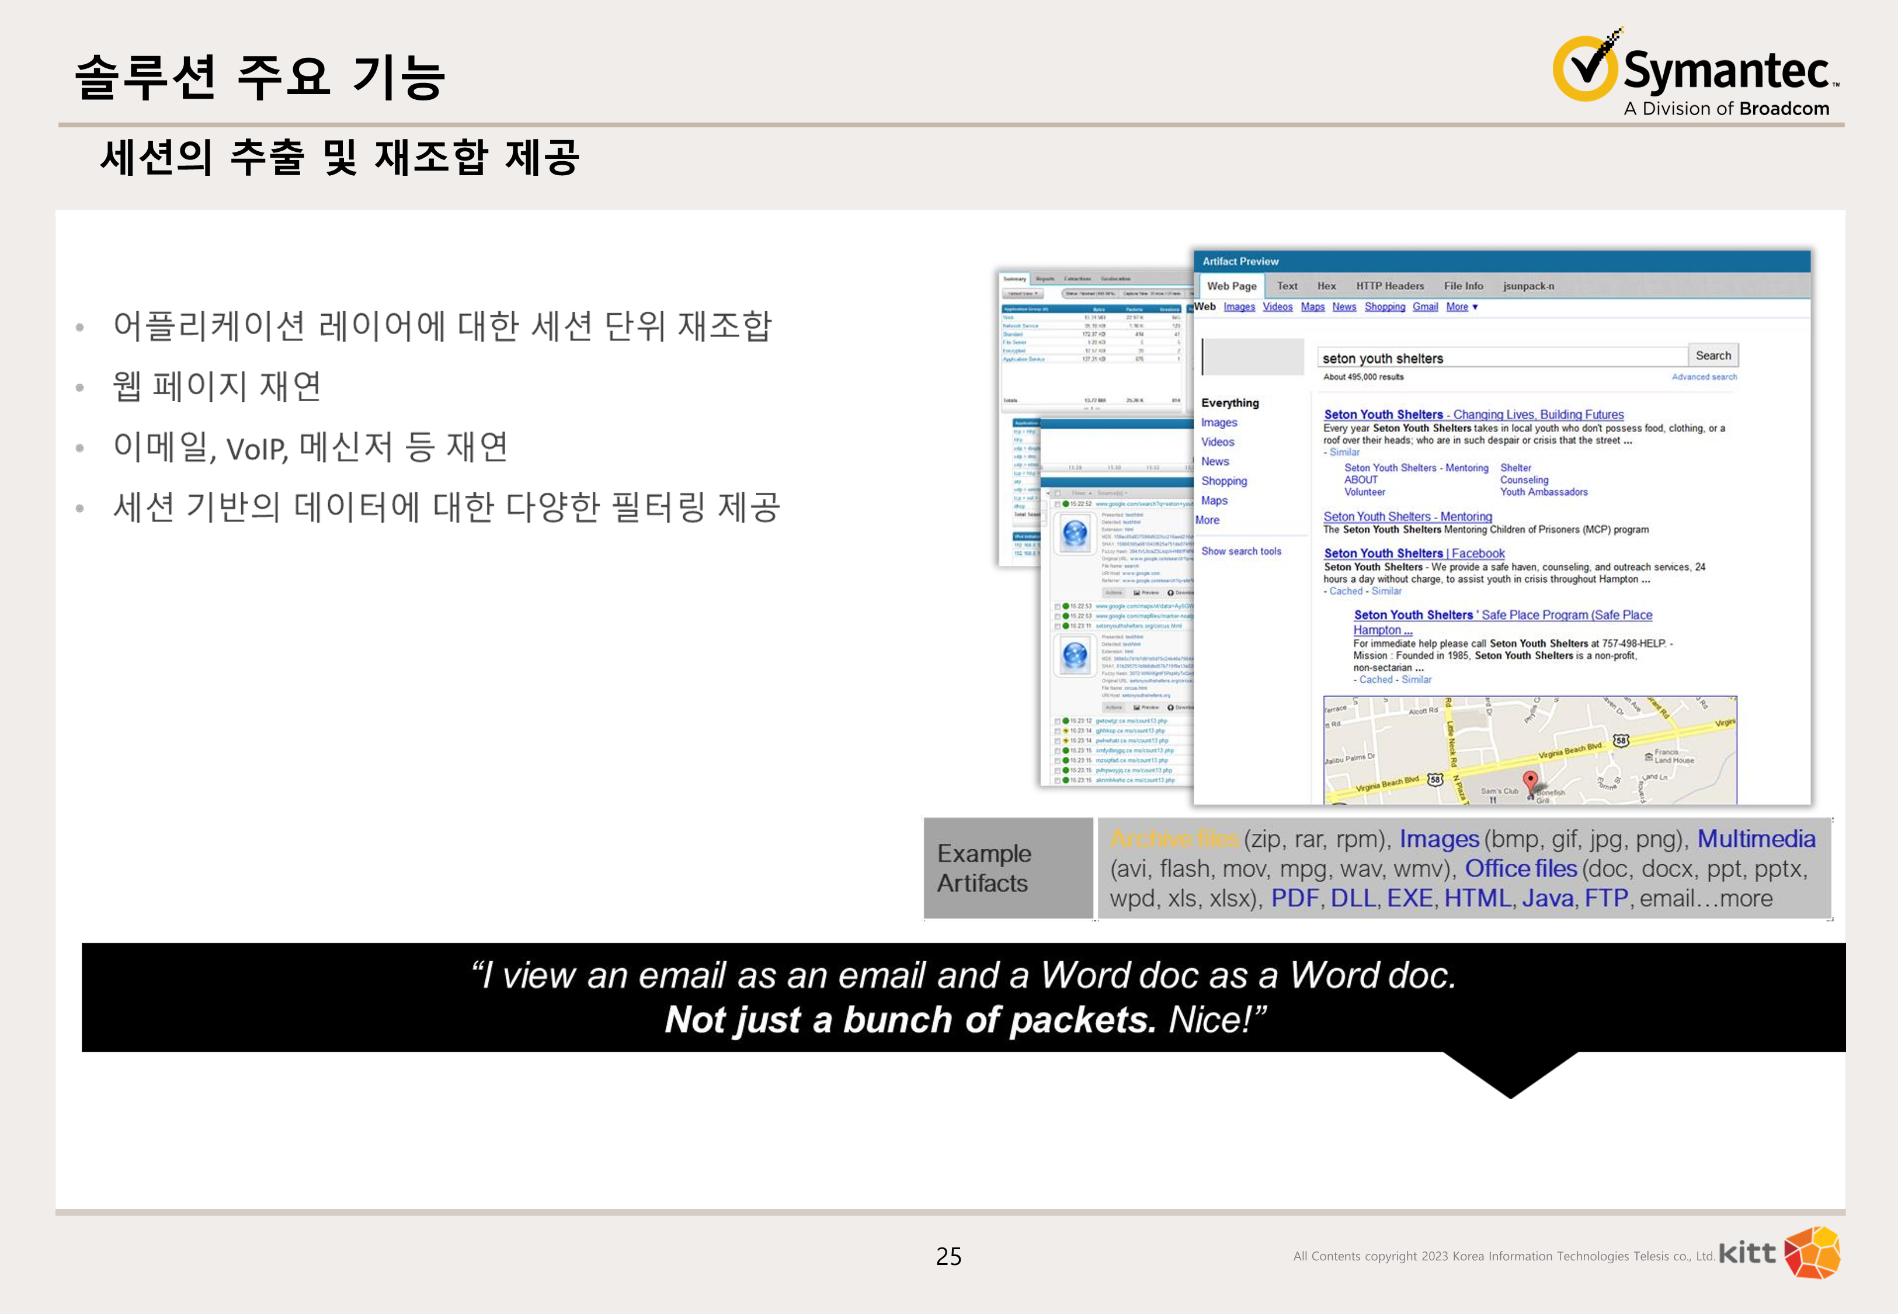
Task: Select the HTTP Headers tab
Action: point(1390,287)
